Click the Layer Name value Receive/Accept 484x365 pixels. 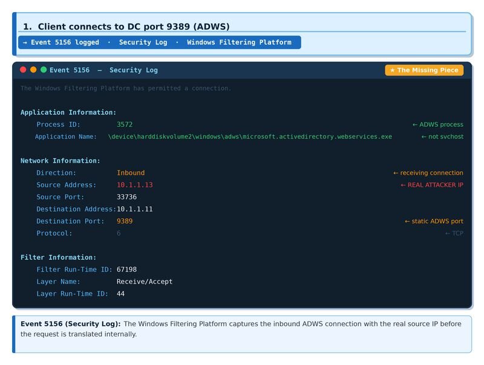(x=145, y=282)
